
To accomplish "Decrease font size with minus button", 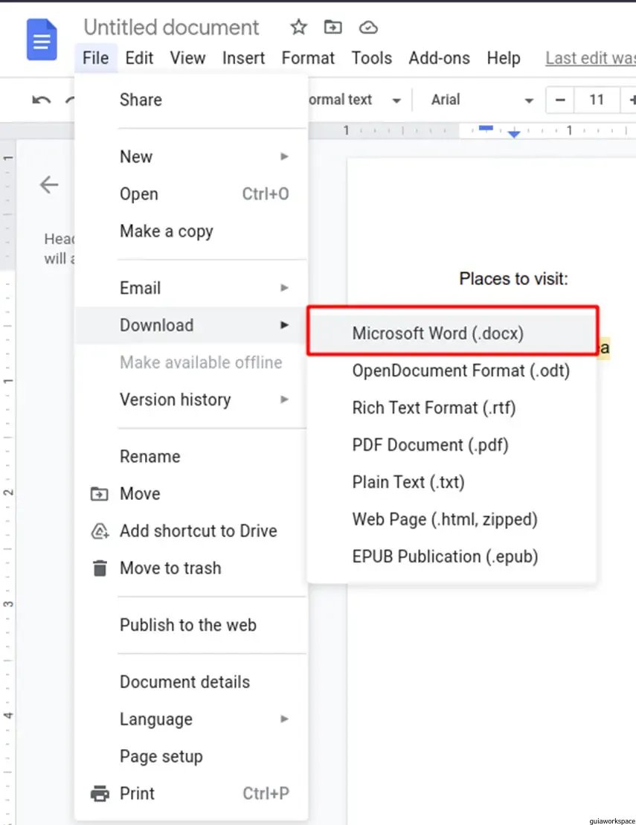I will pos(560,100).
